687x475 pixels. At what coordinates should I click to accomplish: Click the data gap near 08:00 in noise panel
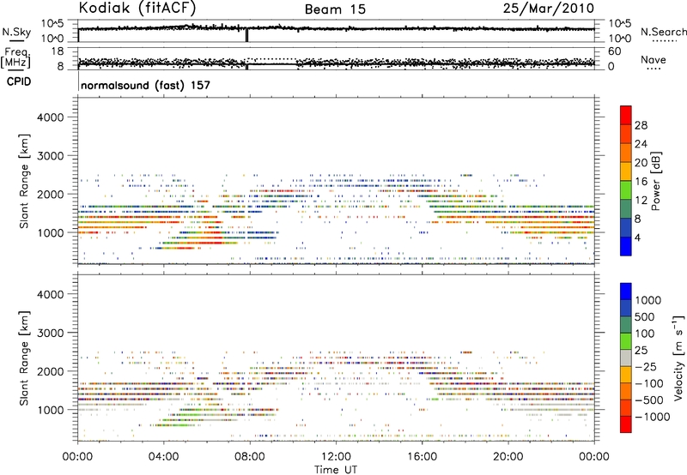[247, 35]
